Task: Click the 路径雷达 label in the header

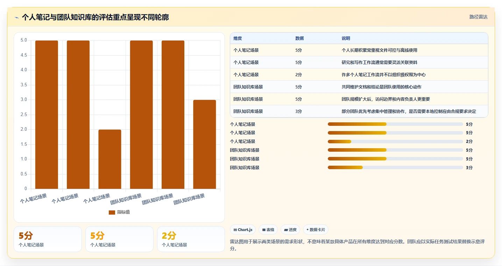Action: 478,17
